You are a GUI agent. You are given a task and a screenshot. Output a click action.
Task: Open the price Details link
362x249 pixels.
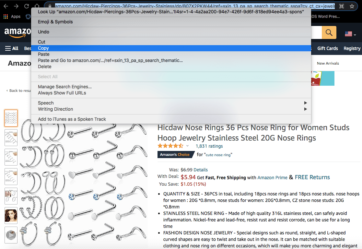[x=201, y=170]
